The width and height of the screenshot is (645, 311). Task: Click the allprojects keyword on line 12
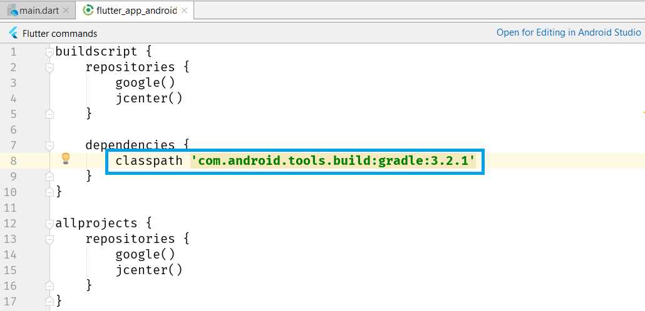coord(96,223)
